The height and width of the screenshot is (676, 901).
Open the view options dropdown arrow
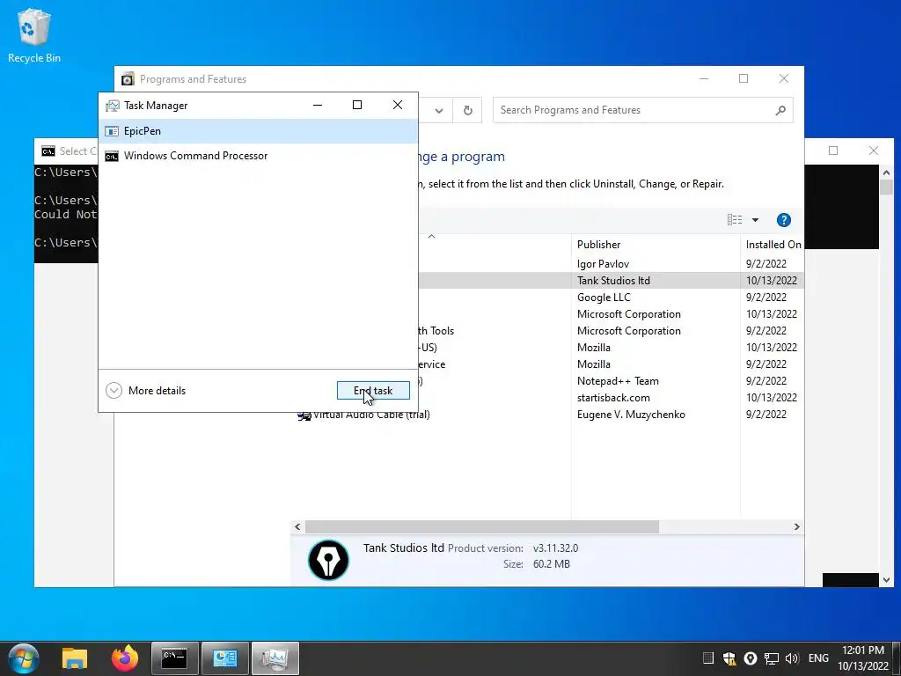click(x=755, y=220)
